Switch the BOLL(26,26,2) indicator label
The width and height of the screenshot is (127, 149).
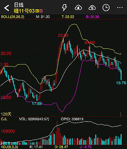[x=13, y=17]
